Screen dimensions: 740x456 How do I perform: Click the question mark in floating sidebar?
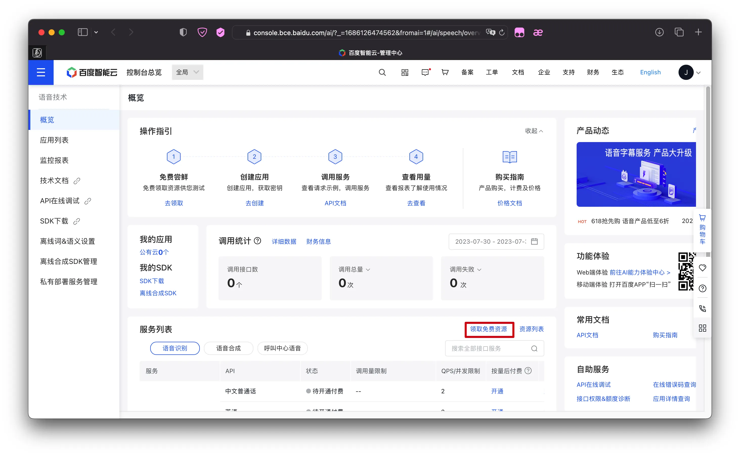pyautogui.click(x=702, y=289)
